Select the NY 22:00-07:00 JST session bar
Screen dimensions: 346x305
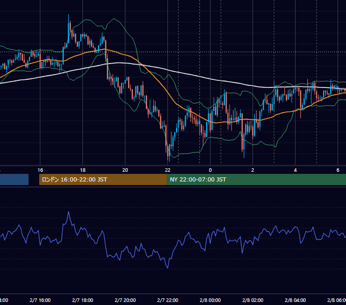pyautogui.click(x=256, y=179)
